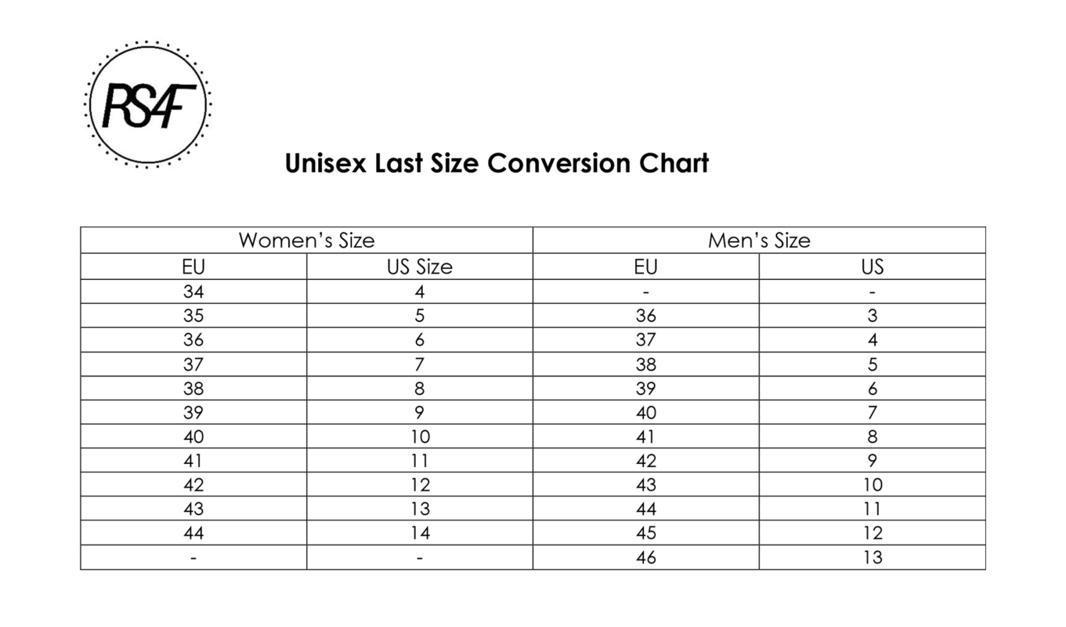
Task: Select men's US size 3 cell
Action: [872, 316]
